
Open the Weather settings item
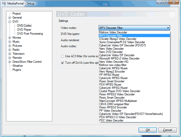pos(18,66)
